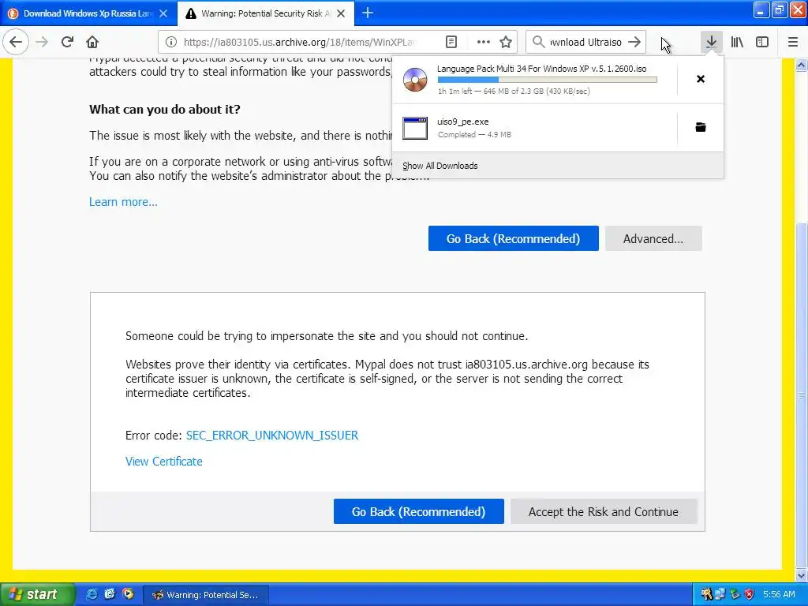Click the uiso9_pe.exe file name
This screenshot has width=808, height=606.
pos(462,122)
